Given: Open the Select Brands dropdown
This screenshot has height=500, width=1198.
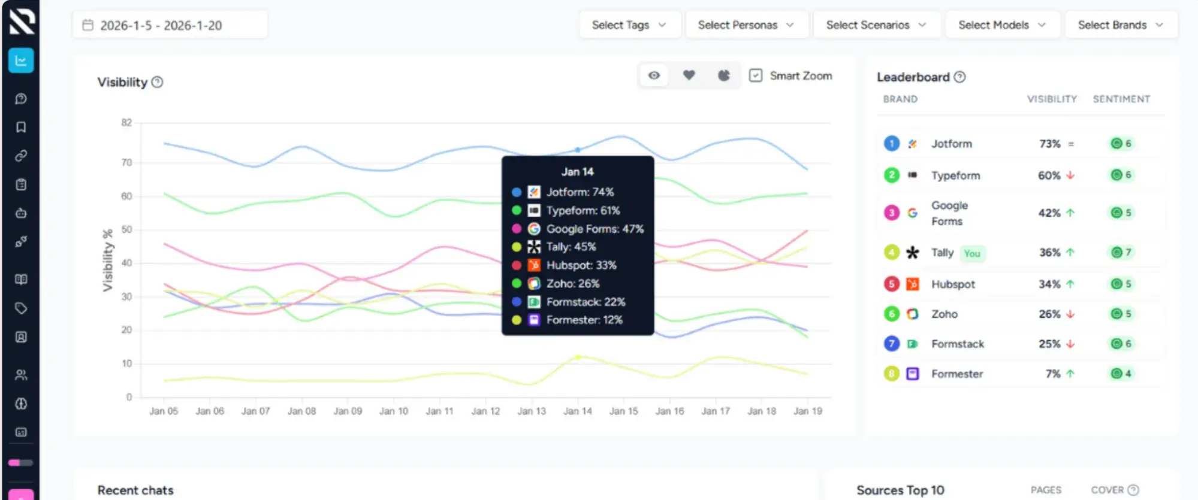Looking at the screenshot, I should pos(1121,25).
